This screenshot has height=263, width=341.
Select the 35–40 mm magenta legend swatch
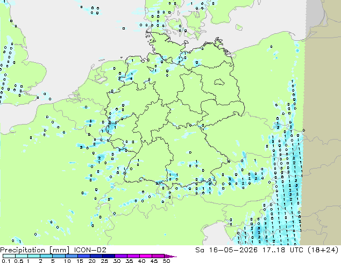coord(133,256)
